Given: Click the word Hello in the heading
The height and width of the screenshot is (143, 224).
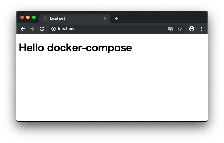Looking at the screenshot, I should point(31,48).
